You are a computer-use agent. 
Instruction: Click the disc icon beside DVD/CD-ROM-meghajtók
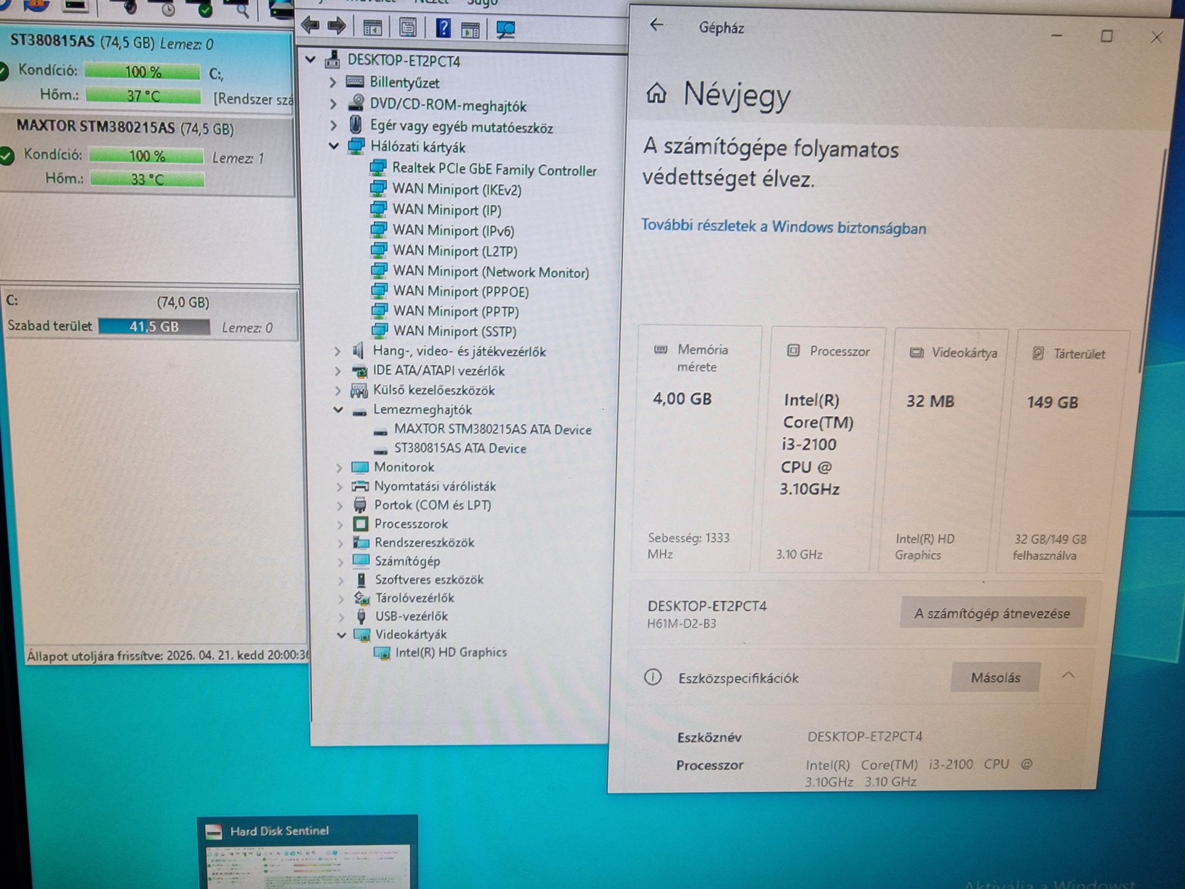[x=356, y=104]
